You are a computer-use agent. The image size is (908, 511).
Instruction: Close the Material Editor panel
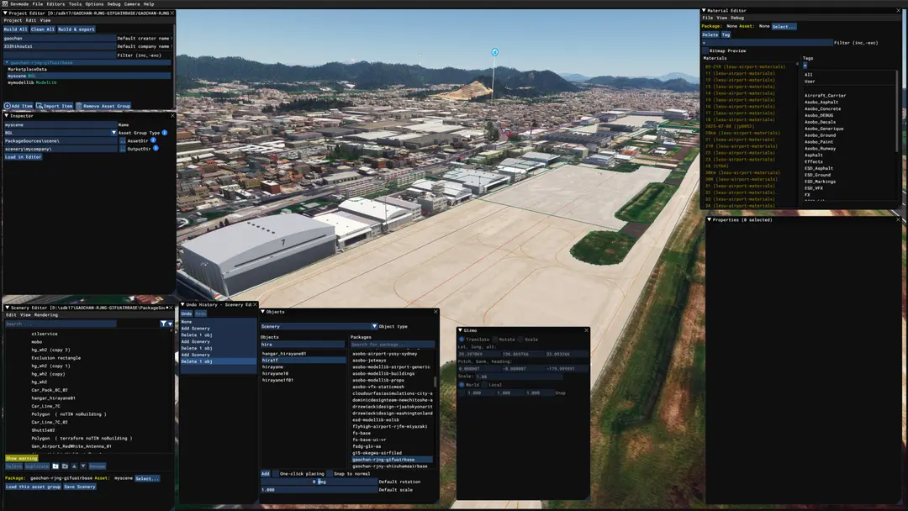(x=899, y=10)
